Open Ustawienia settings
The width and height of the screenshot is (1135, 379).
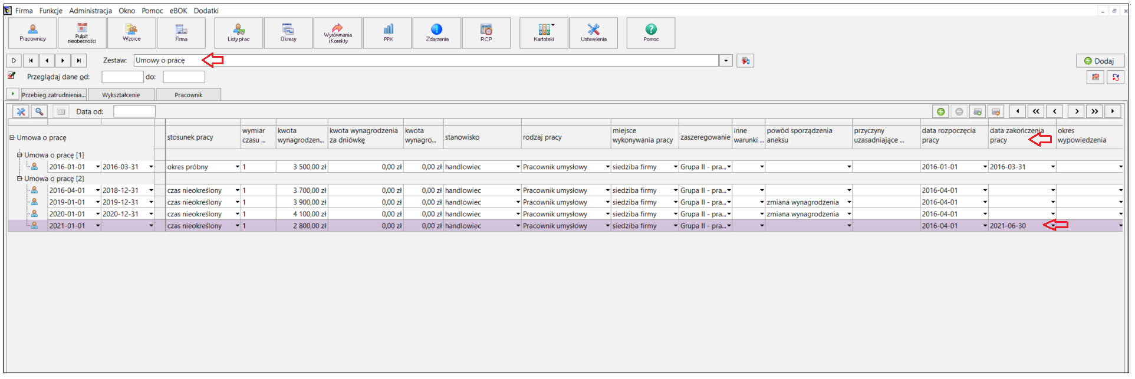click(593, 32)
